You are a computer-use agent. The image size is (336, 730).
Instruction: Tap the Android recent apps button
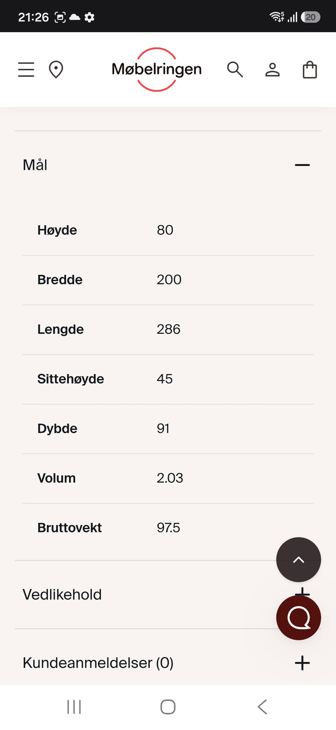point(74,707)
